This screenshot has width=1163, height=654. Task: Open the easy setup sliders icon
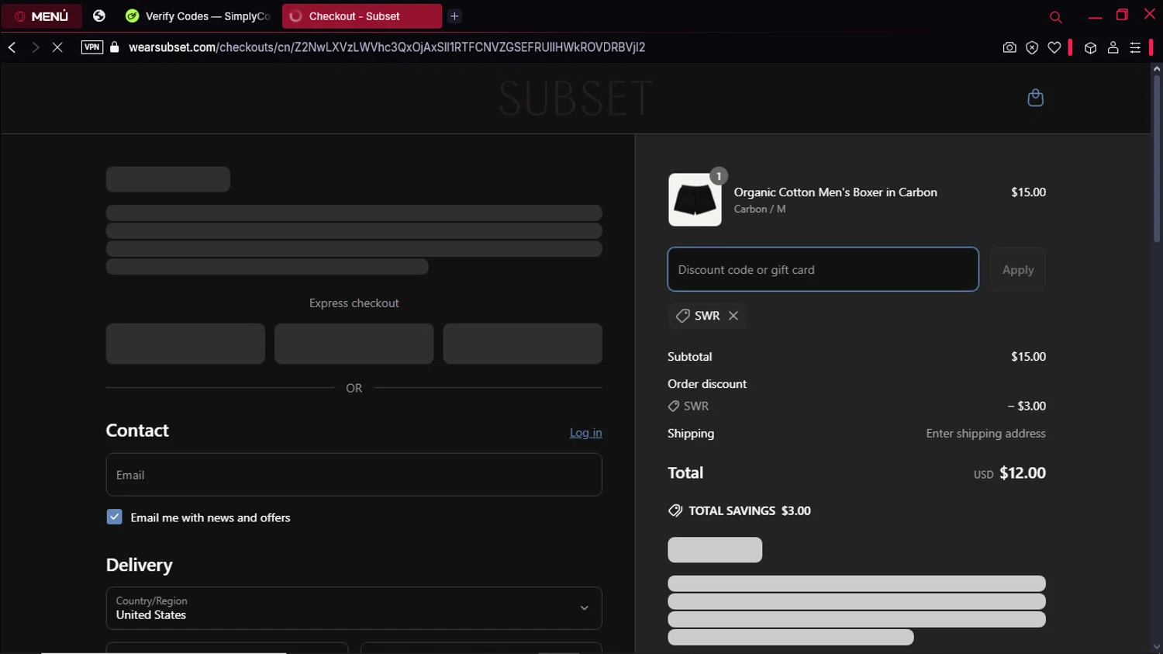tap(1135, 47)
